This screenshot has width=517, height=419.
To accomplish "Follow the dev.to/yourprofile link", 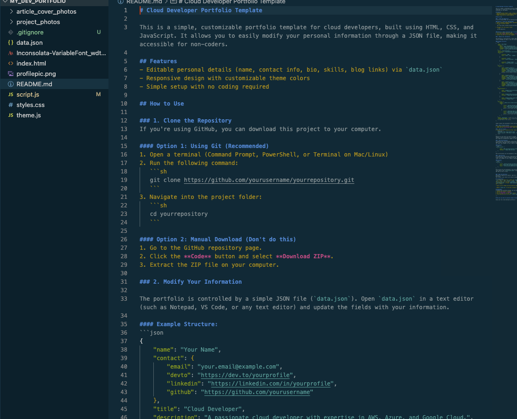I will click(x=245, y=375).
